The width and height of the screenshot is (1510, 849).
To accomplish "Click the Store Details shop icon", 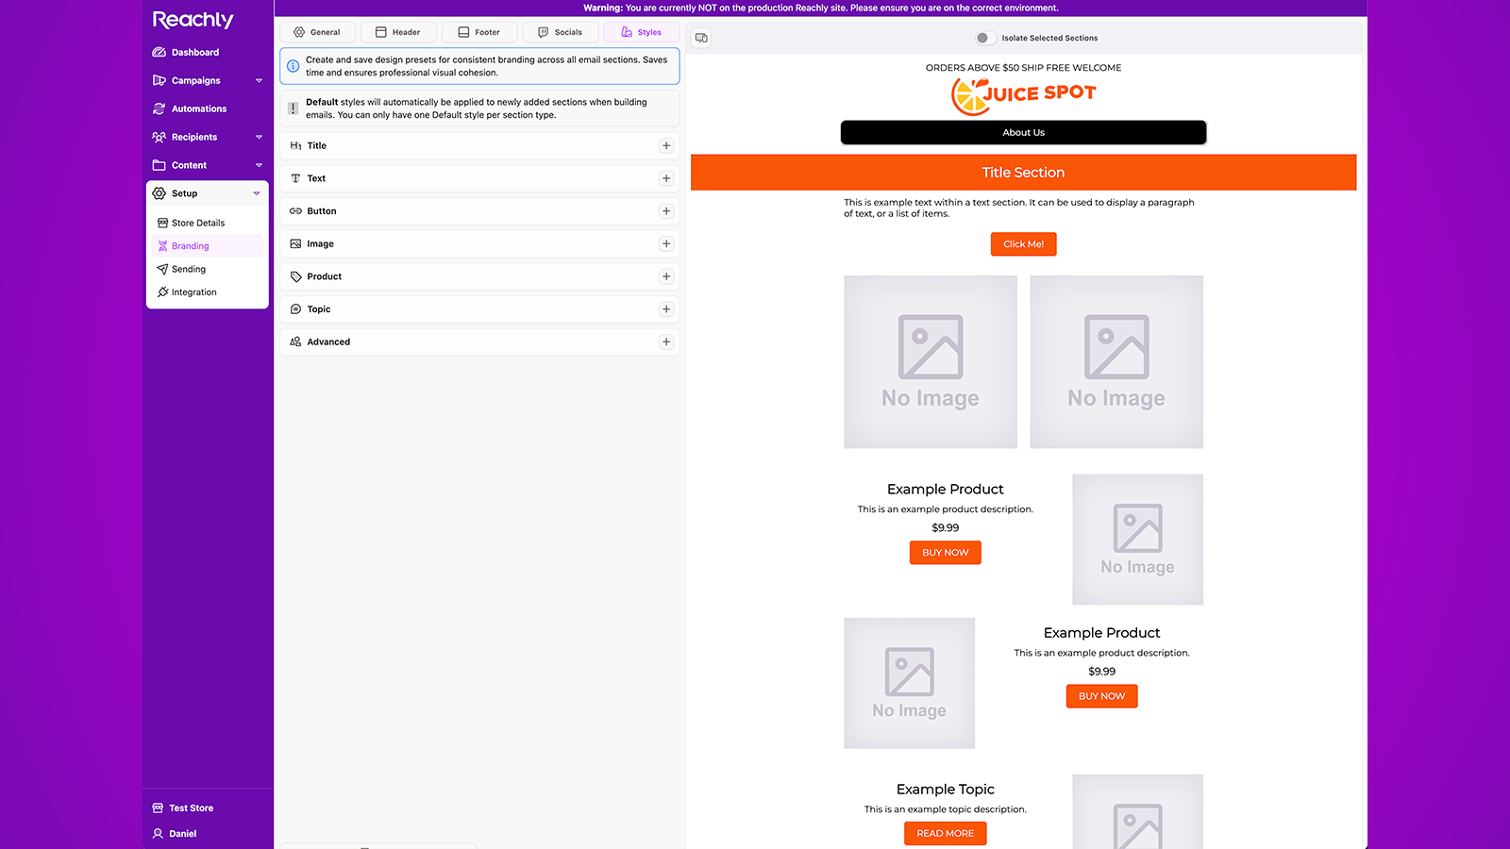I will click(x=163, y=223).
